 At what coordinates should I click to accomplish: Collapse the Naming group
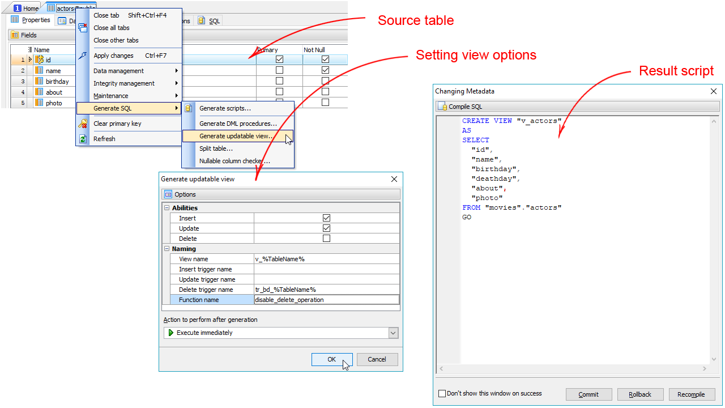coord(167,249)
